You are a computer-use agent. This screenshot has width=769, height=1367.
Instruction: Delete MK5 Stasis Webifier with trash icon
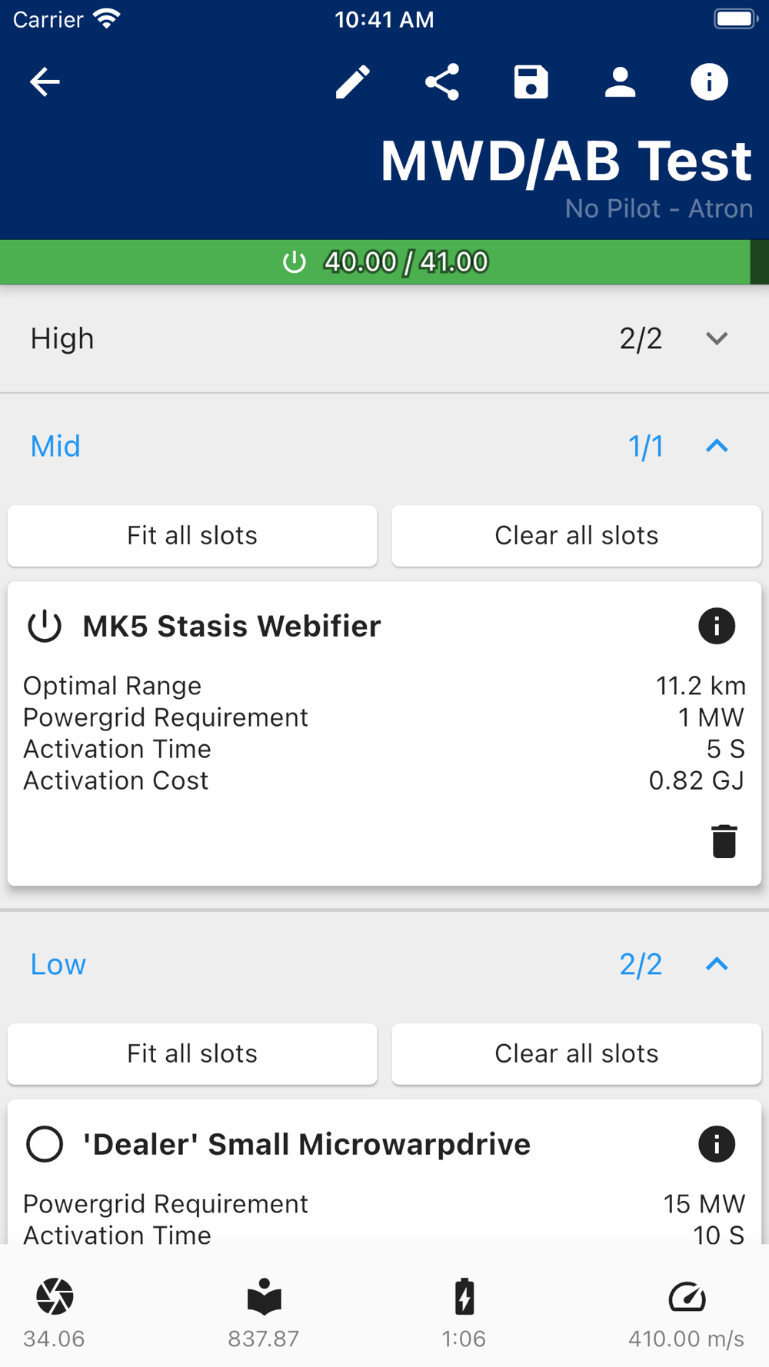(724, 841)
